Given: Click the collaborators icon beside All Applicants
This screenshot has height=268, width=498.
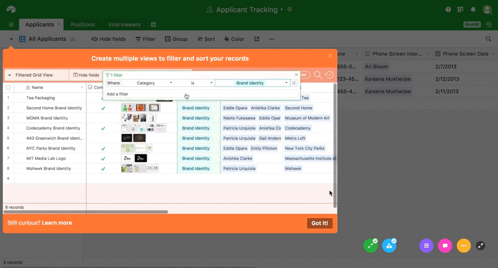Looking at the screenshot, I should click(73, 39).
